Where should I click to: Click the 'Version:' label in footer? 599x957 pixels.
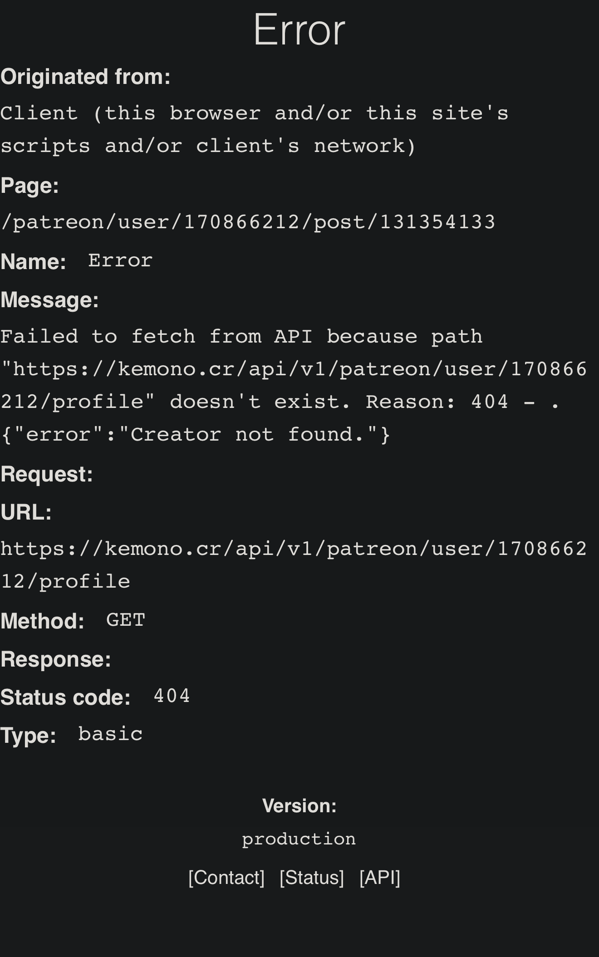pyautogui.click(x=299, y=806)
